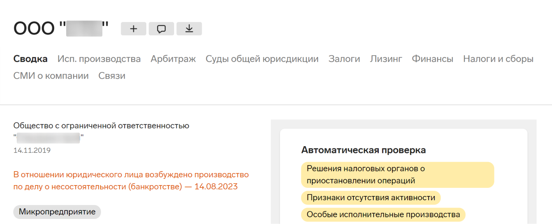Select Особые исполнительные производства tag
The width and height of the screenshot is (552, 224).
[x=383, y=214]
